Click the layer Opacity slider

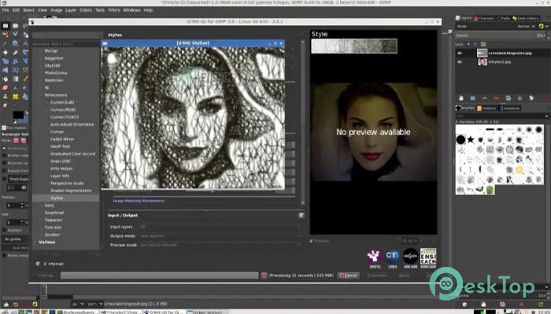tap(501, 35)
